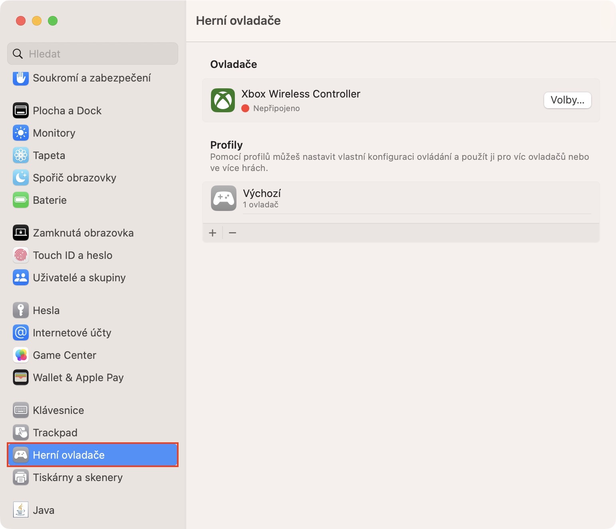Open Plocha a Dock settings

click(x=67, y=111)
